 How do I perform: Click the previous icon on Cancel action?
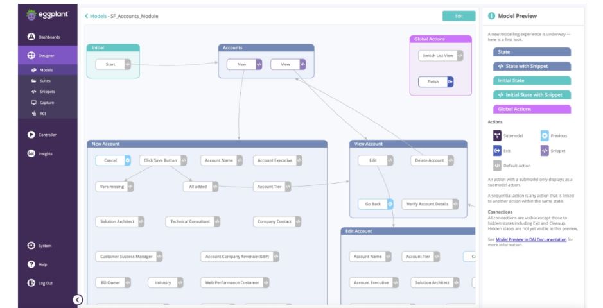click(x=128, y=160)
